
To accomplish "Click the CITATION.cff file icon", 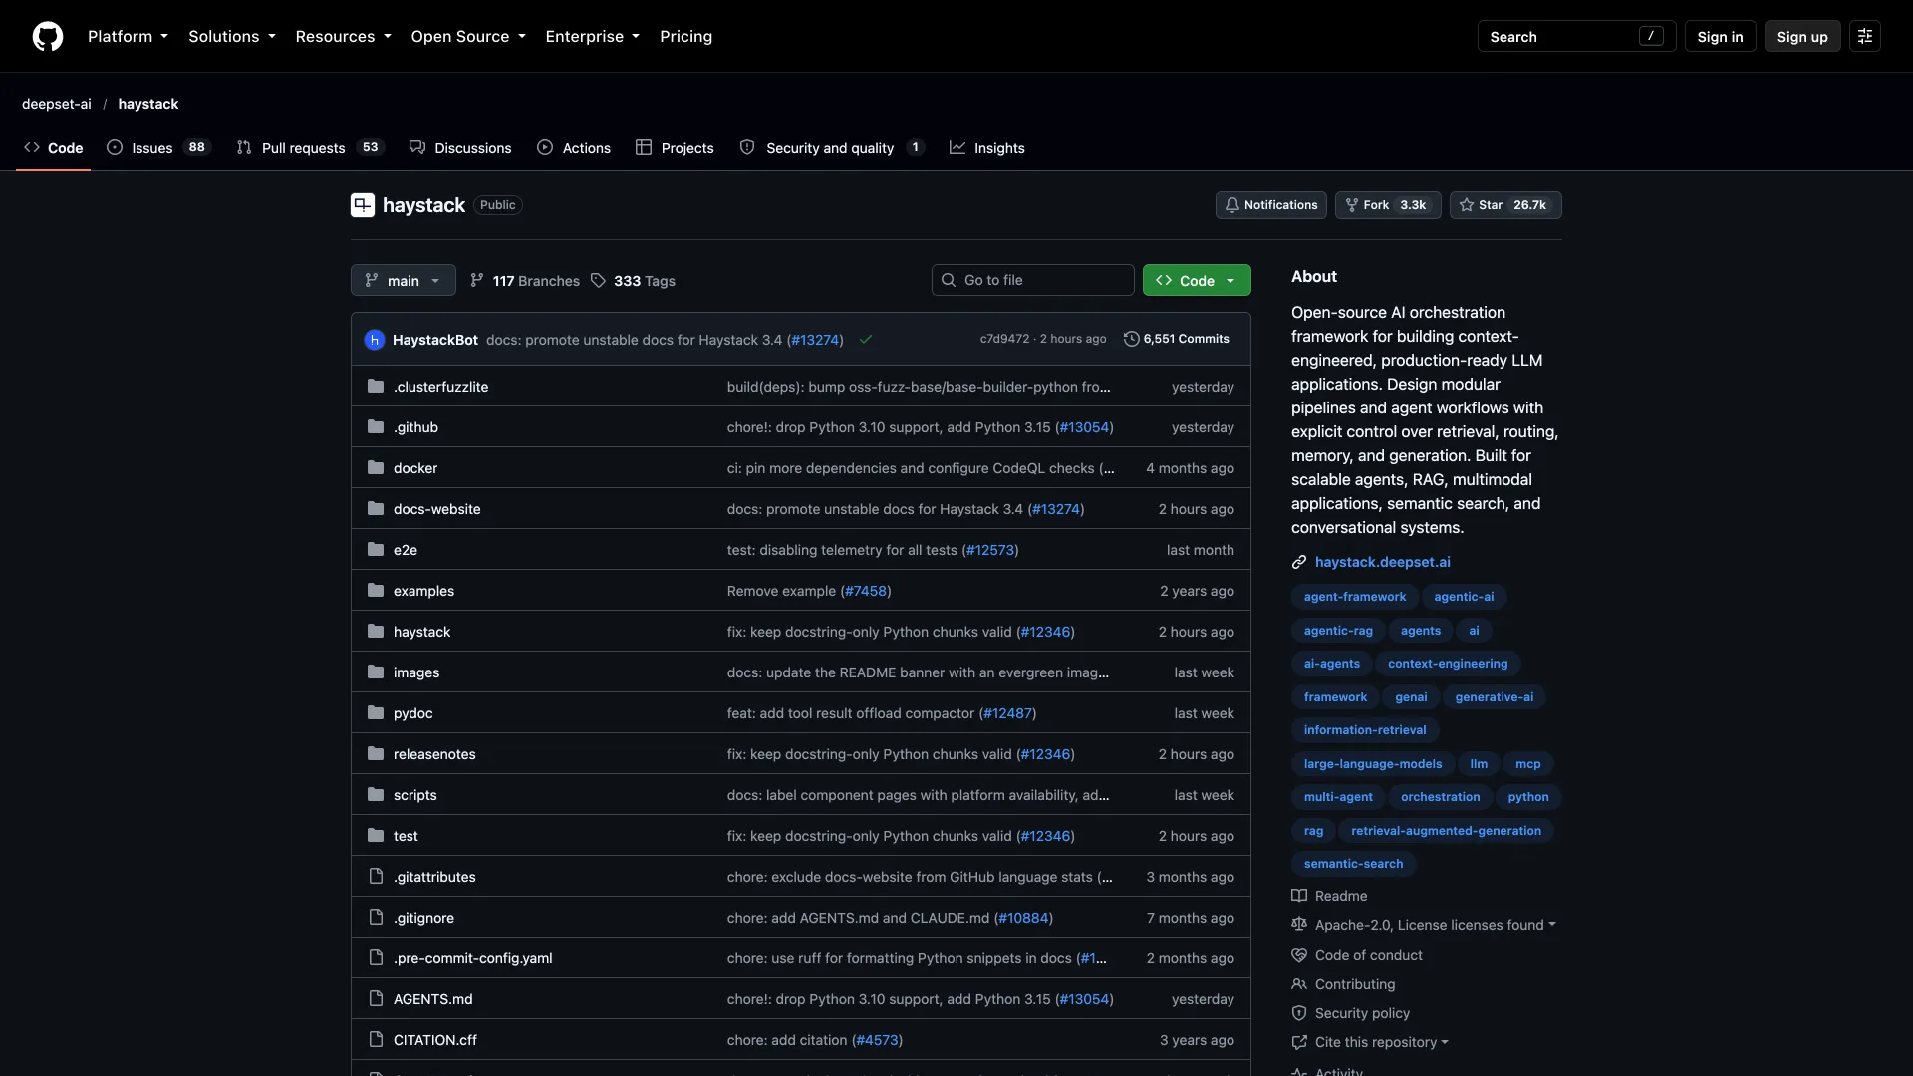I will click(376, 1039).
